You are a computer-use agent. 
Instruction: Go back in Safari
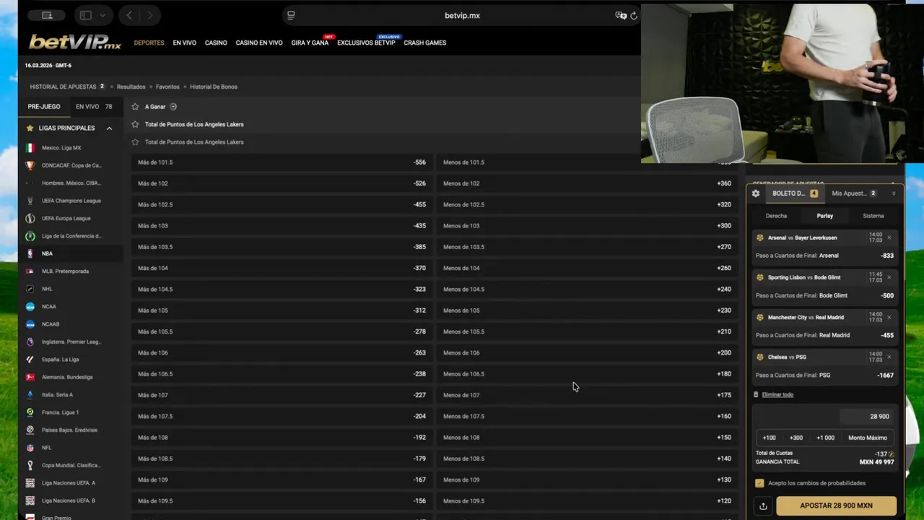[x=129, y=15]
